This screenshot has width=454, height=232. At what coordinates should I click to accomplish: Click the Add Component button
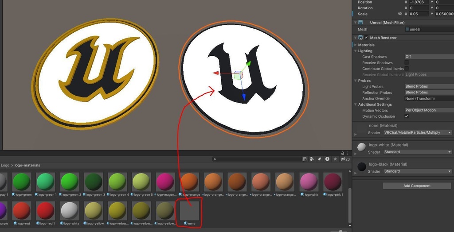point(417,186)
